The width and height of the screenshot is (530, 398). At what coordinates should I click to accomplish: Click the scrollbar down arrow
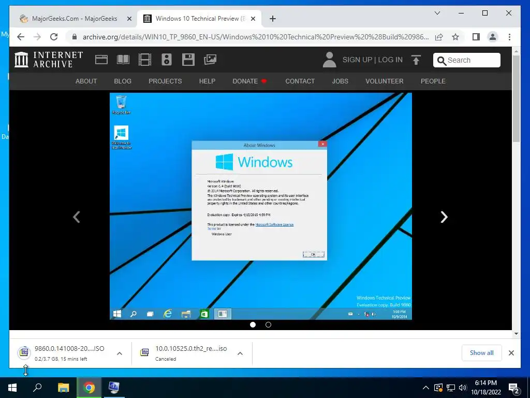(516, 334)
